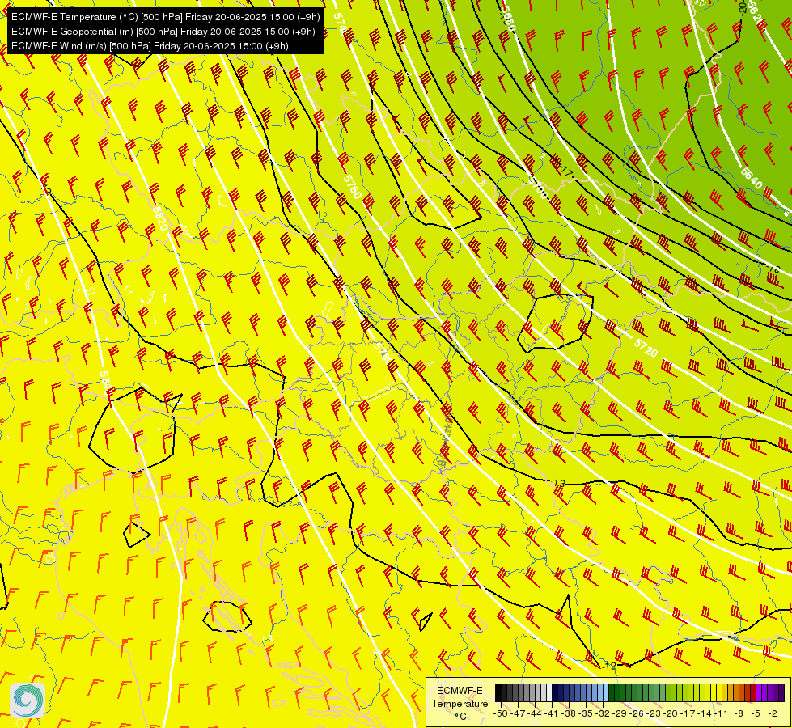Click the -11 value on the temperature legend
This screenshot has height=728, width=792.
(721, 713)
